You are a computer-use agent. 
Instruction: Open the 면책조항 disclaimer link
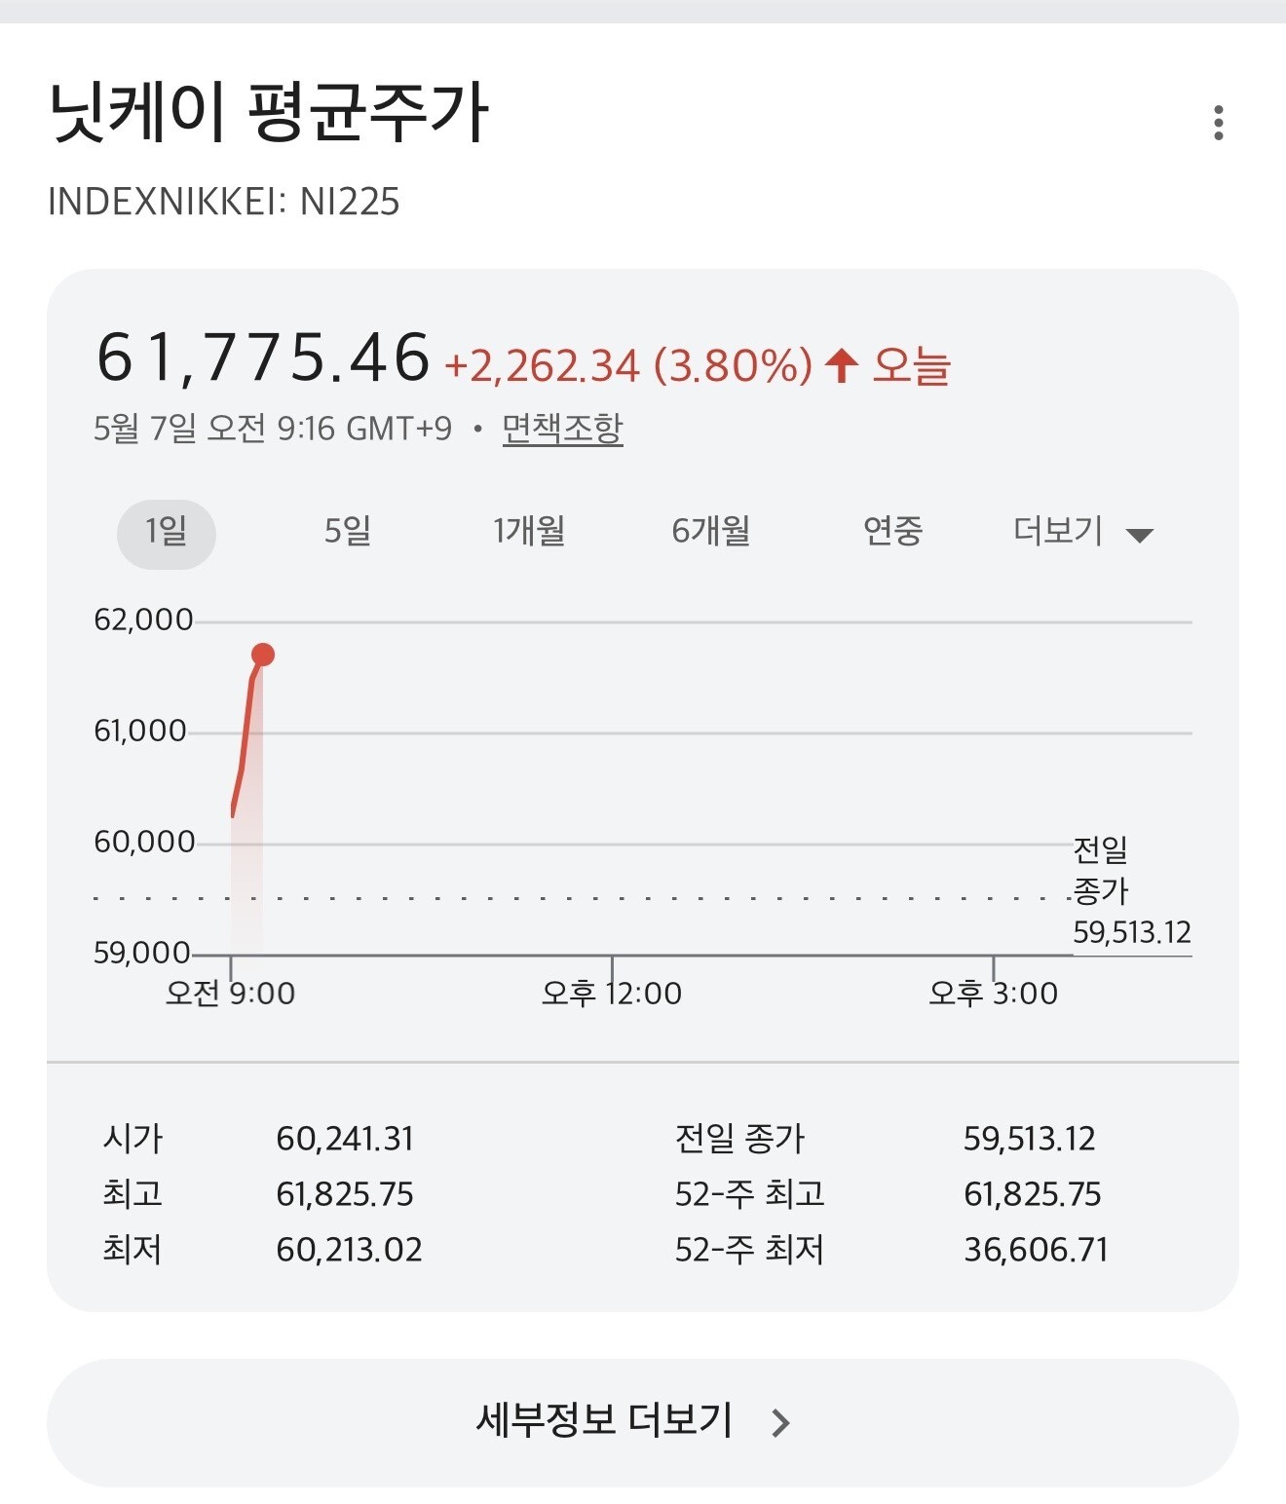tap(562, 429)
